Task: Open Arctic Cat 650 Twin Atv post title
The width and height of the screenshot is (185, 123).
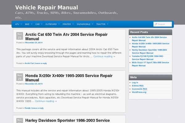Action: (x=66, y=37)
